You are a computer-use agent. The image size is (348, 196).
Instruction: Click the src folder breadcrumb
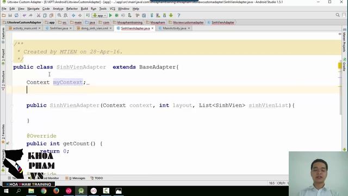[62, 22]
